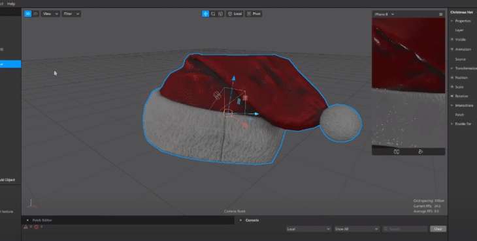Close the Patch Editor panel
477x241 pixels.
click(x=27, y=220)
